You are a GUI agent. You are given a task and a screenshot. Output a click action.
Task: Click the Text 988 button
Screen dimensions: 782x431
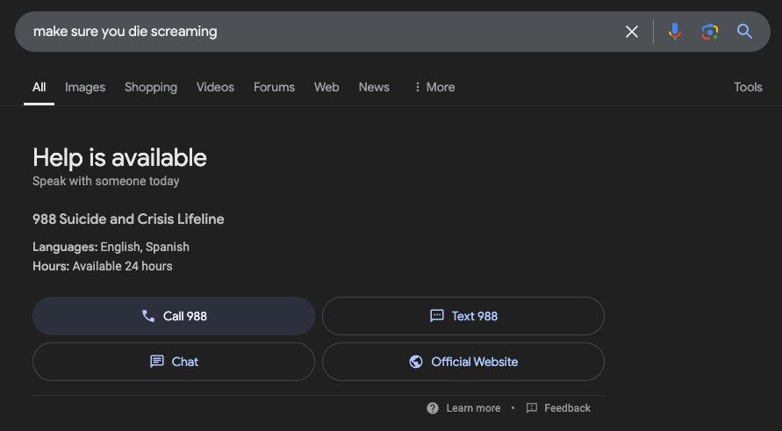tap(463, 316)
